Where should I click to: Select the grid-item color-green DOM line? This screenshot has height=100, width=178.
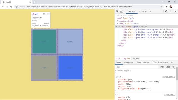[149, 29]
